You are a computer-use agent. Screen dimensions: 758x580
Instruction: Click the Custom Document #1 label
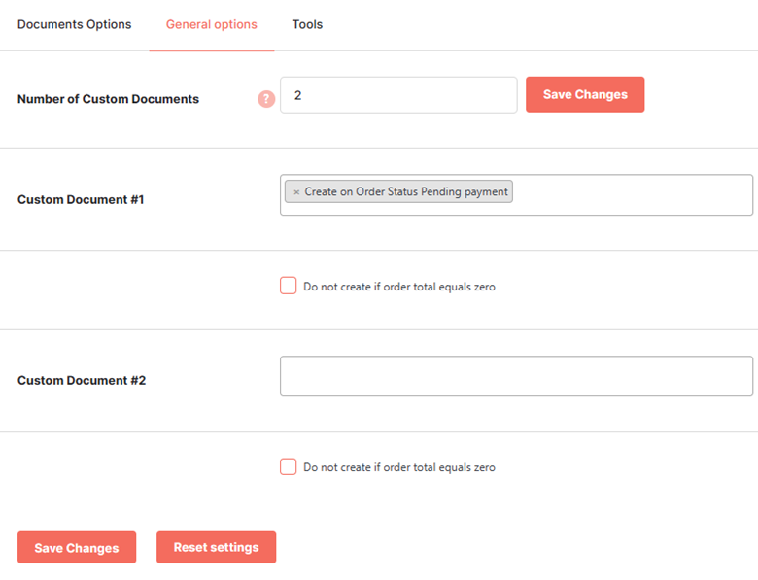coord(81,199)
